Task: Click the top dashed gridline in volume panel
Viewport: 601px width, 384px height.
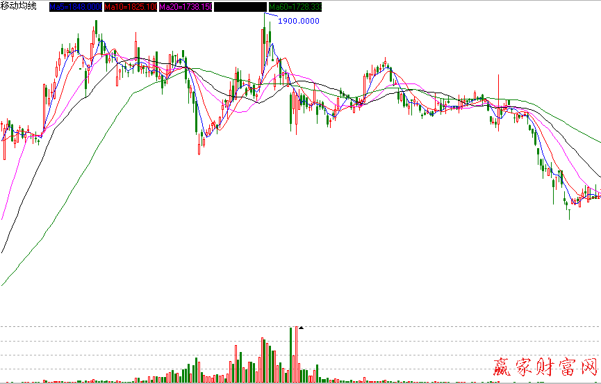Action: point(139,327)
